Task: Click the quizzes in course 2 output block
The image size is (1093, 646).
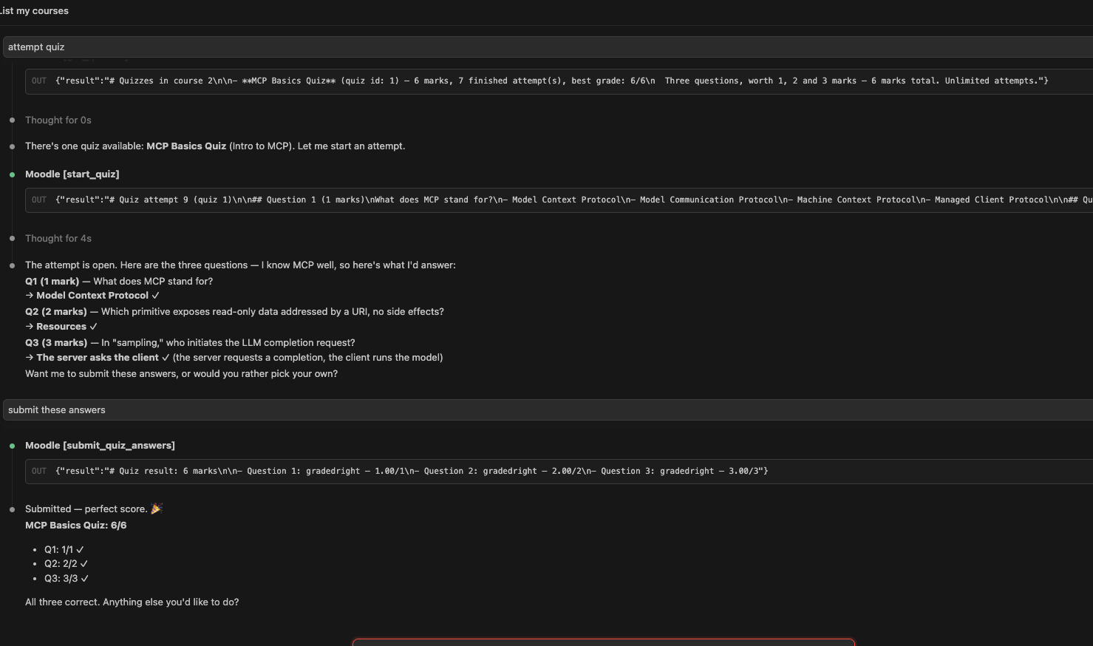Action: coord(559,81)
